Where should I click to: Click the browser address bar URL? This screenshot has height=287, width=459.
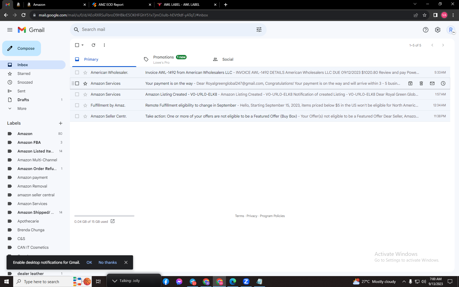[123, 15]
